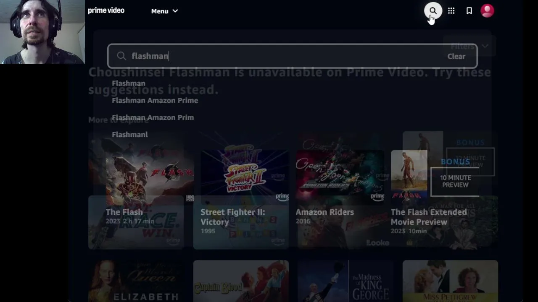Click The Flash Extended Movie Preview title
The height and width of the screenshot is (302, 538).
point(429,217)
